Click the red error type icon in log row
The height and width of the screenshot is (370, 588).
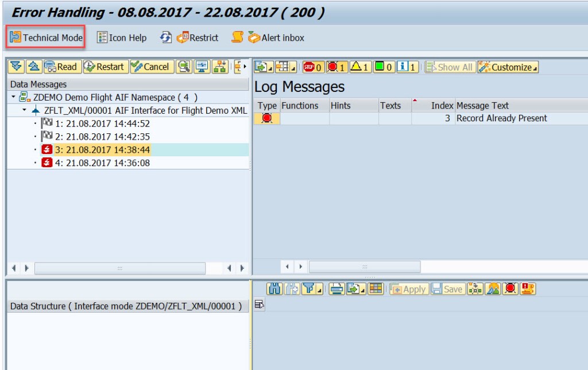pos(266,118)
